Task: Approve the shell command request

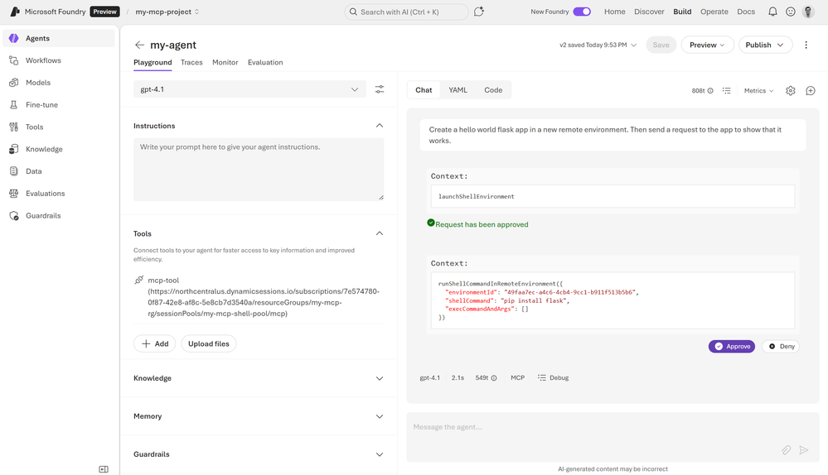Action: [x=732, y=347]
